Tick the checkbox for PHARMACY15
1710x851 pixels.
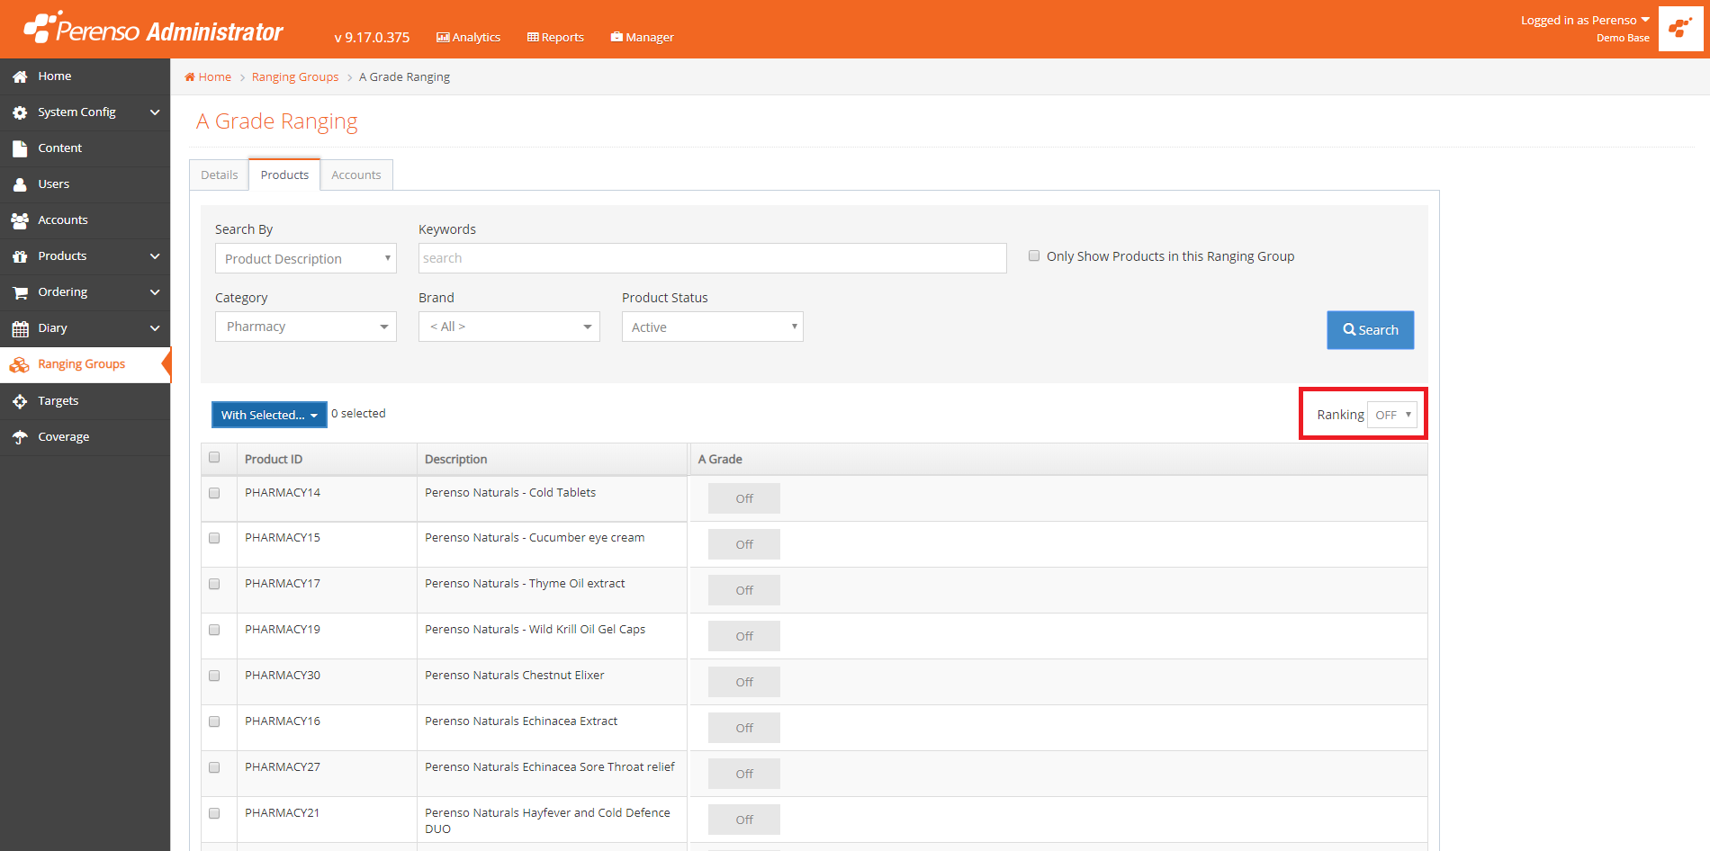click(x=214, y=538)
